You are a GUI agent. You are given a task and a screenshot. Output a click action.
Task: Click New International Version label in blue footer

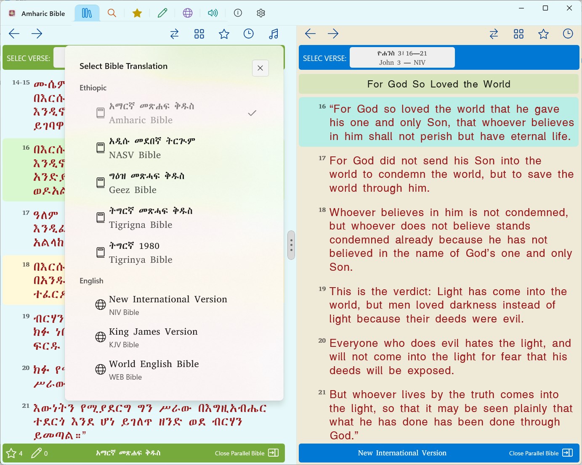(402, 453)
